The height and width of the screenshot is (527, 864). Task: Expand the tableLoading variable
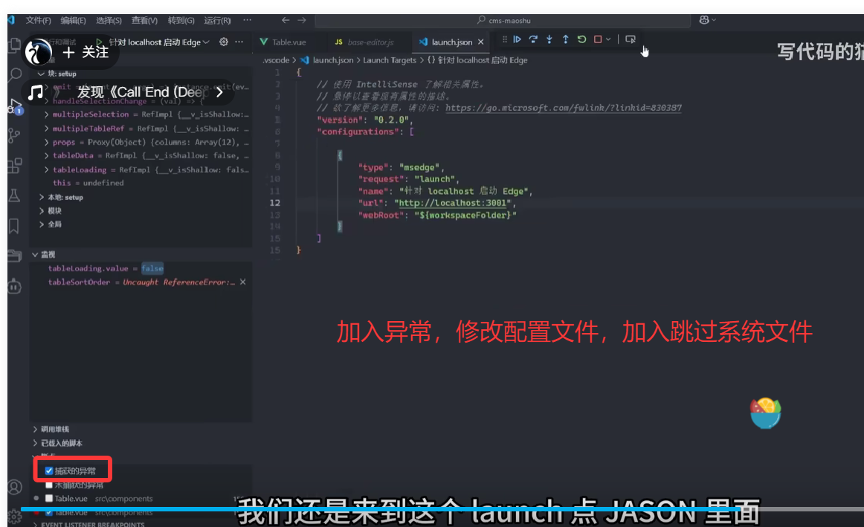46,169
